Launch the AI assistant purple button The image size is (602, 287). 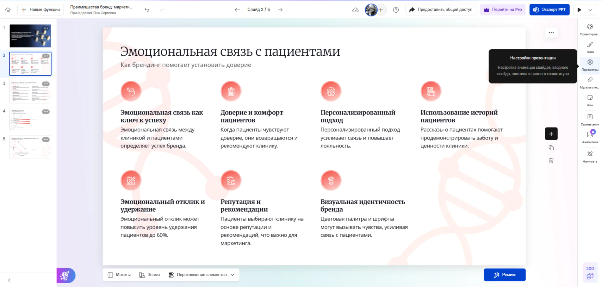(x=65, y=275)
